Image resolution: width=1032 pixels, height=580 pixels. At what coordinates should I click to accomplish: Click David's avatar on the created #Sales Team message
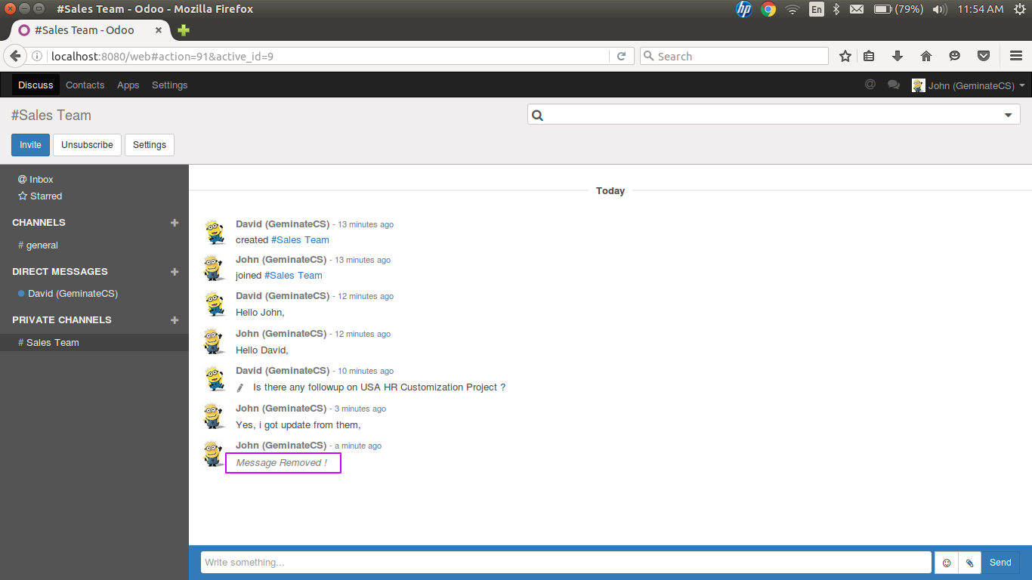click(x=215, y=231)
